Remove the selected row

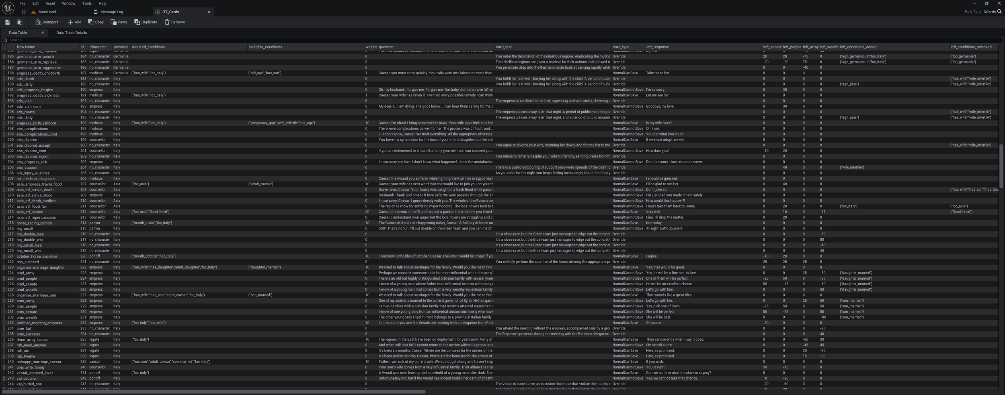[x=174, y=22]
